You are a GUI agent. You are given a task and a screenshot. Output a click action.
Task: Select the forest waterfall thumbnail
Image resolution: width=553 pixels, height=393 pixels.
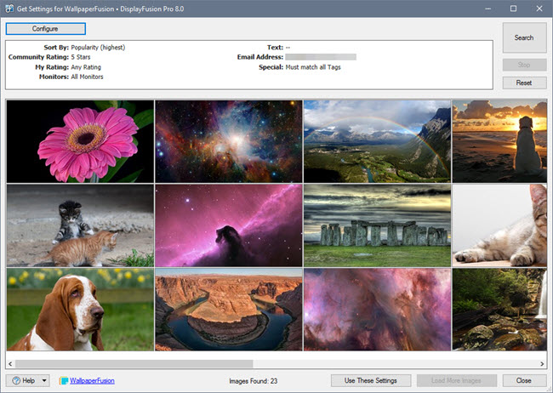[x=499, y=310]
